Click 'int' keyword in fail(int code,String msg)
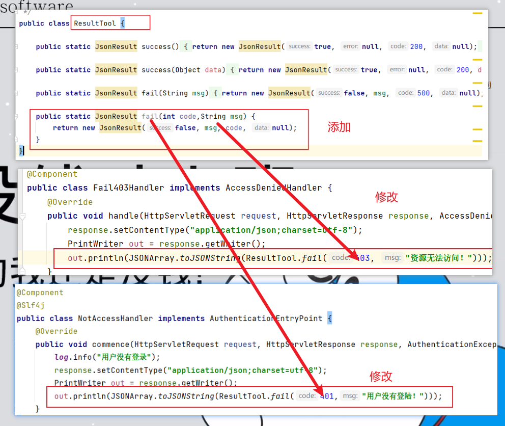Image resolution: width=505 pixels, height=426 pixels. point(169,116)
